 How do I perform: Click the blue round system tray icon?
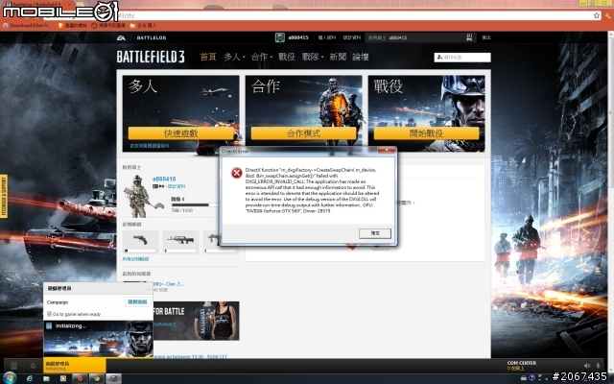[531, 378]
